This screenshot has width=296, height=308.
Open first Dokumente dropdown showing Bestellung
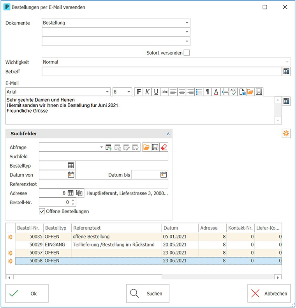tap(187, 23)
